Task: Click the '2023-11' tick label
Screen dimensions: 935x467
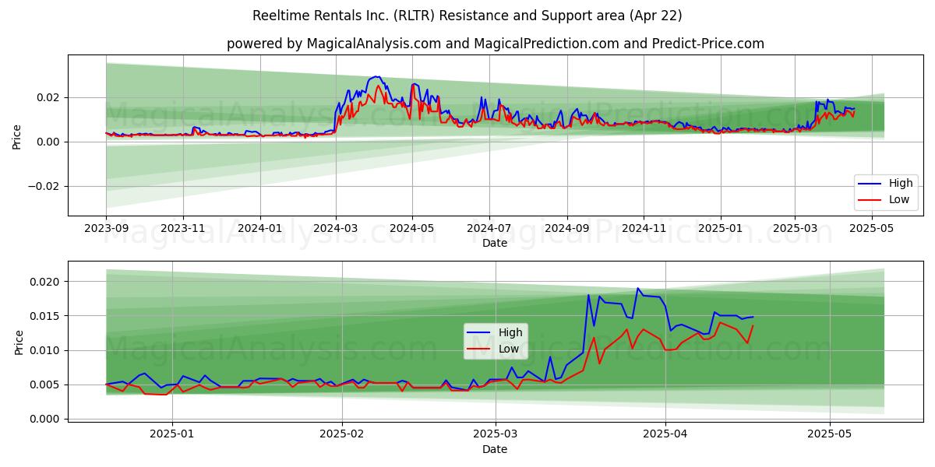Action: coord(183,227)
